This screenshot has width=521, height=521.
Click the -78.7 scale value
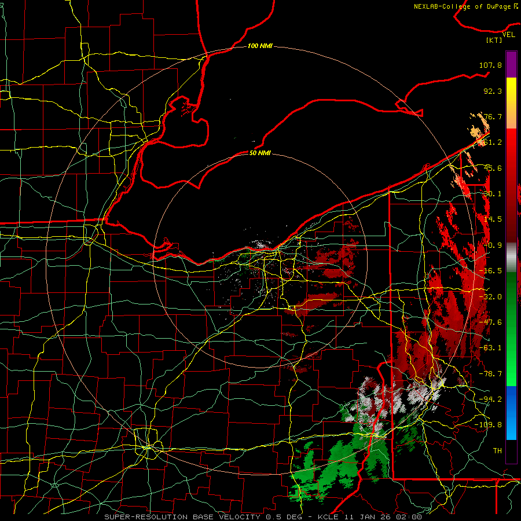tap(490, 374)
